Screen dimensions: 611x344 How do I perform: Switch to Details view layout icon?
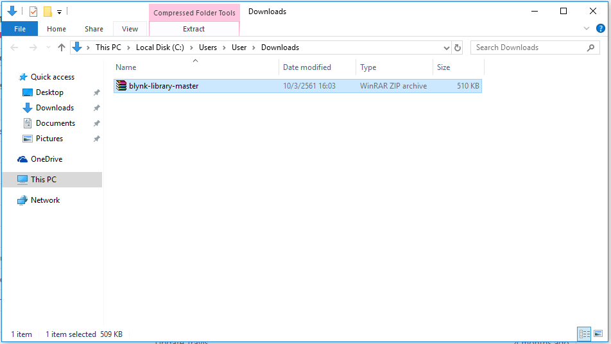click(584, 334)
